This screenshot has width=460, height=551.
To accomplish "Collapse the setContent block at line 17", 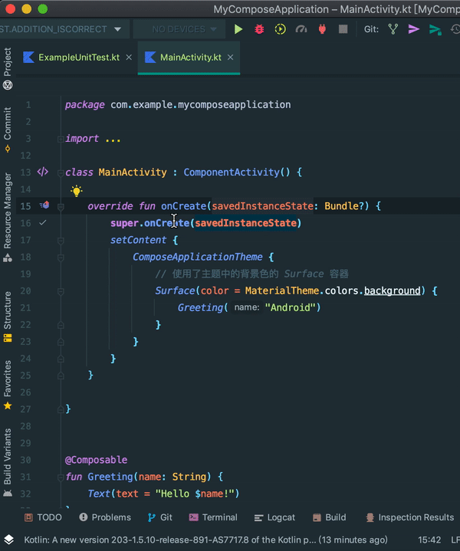I will click(61, 241).
